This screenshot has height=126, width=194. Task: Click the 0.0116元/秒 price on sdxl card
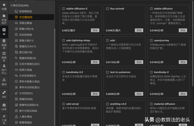pos(113,62)
